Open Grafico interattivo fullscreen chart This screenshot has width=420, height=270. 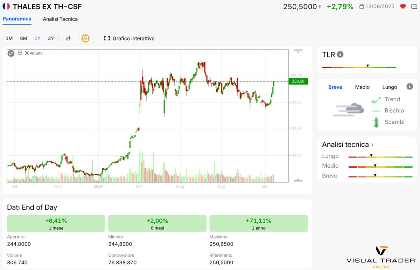(129, 38)
